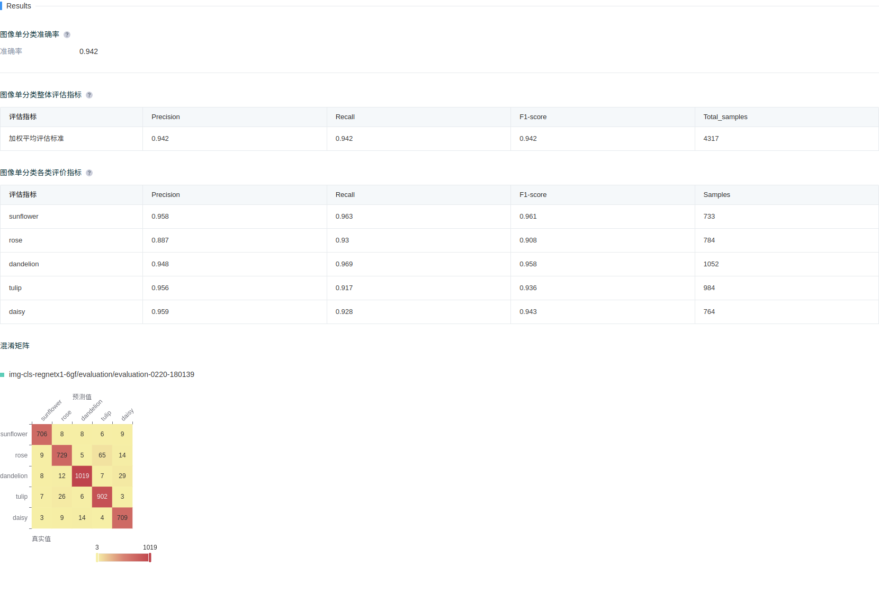Click the 混淆矩阵 heading

[15, 346]
